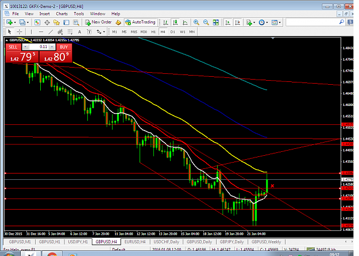
Task: Open the Market Watch panel icon
Action: 37,22
